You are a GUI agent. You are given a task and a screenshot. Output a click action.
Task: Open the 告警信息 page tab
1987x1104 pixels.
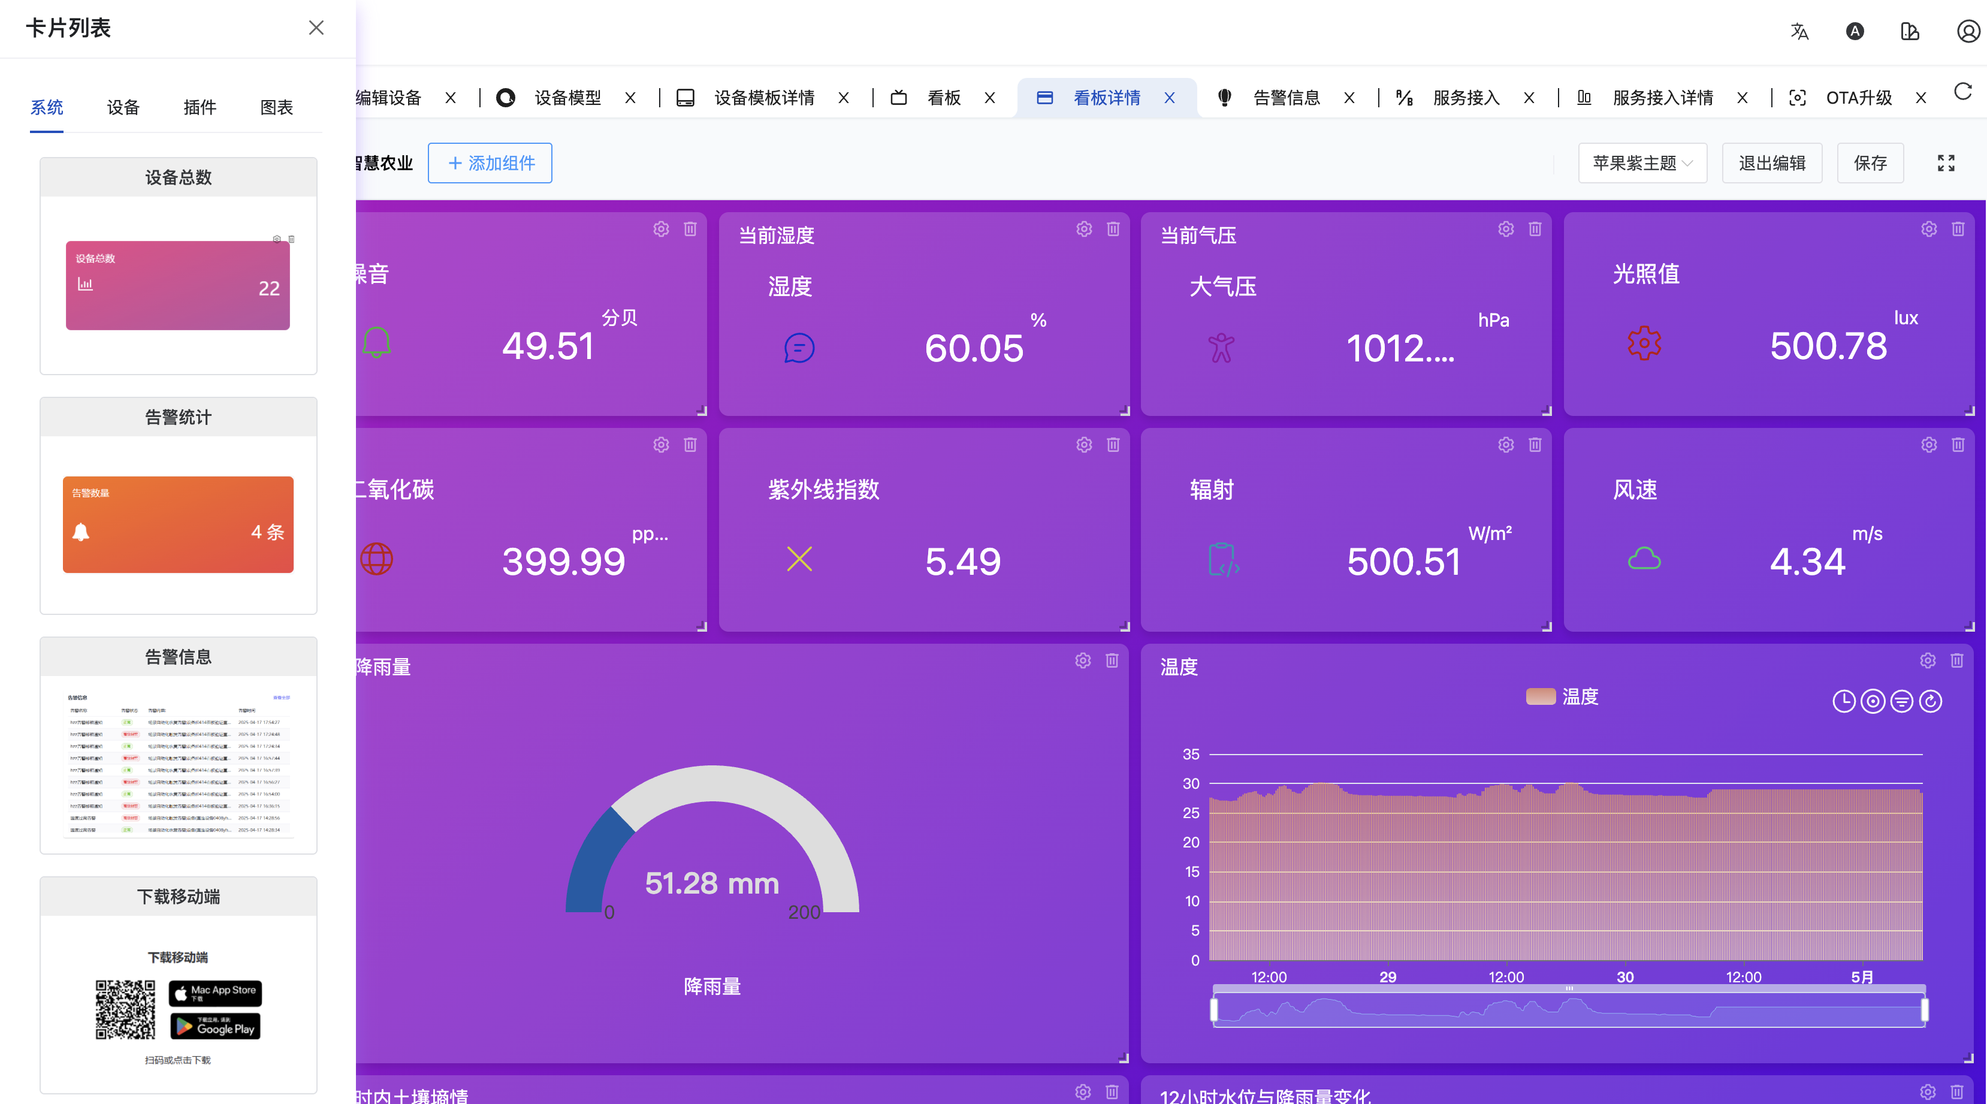pyautogui.click(x=1286, y=98)
